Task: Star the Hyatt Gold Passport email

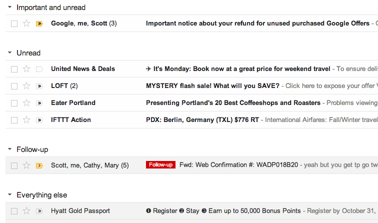Action: tap(26, 211)
